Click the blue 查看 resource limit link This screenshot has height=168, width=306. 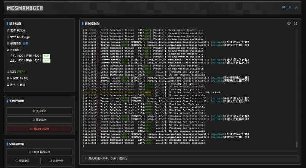pyautogui.click(x=25, y=43)
